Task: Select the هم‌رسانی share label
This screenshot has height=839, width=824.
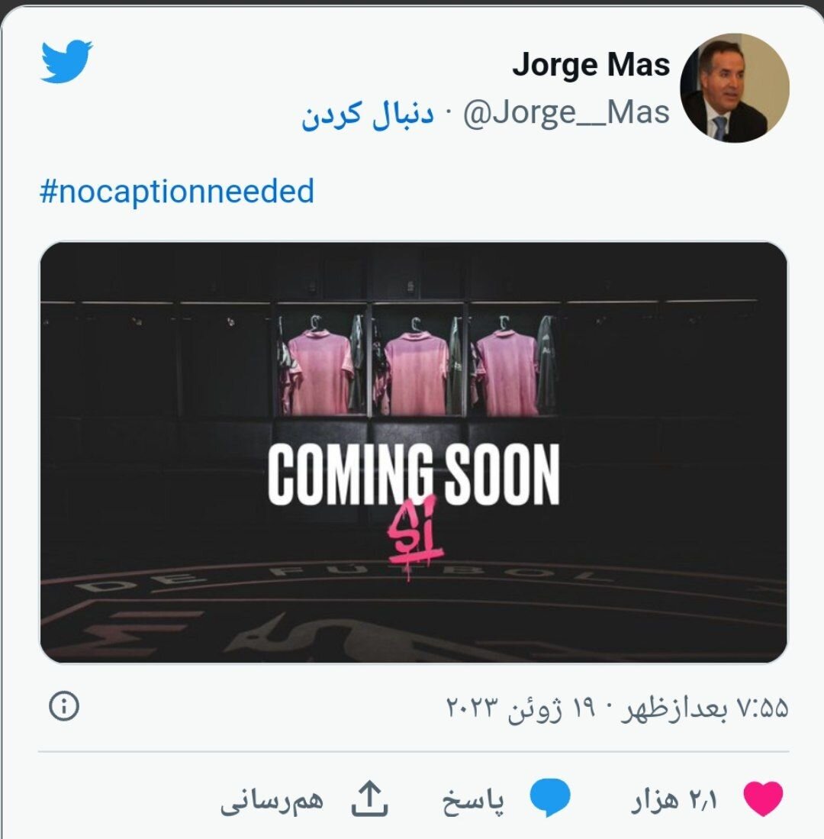Action: [x=272, y=801]
